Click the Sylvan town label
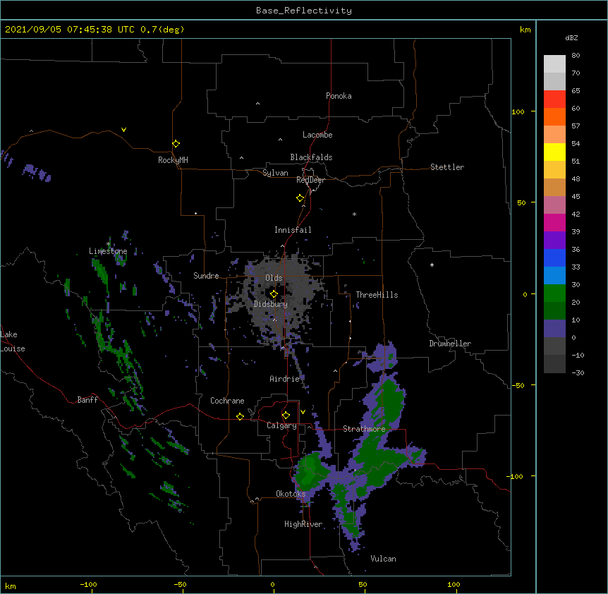The image size is (608, 594). coord(275,173)
